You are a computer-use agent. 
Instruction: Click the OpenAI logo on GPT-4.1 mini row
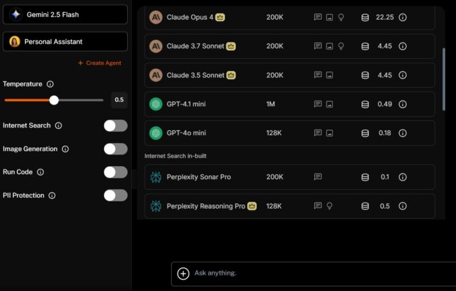pyautogui.click(x=156, y=104)
